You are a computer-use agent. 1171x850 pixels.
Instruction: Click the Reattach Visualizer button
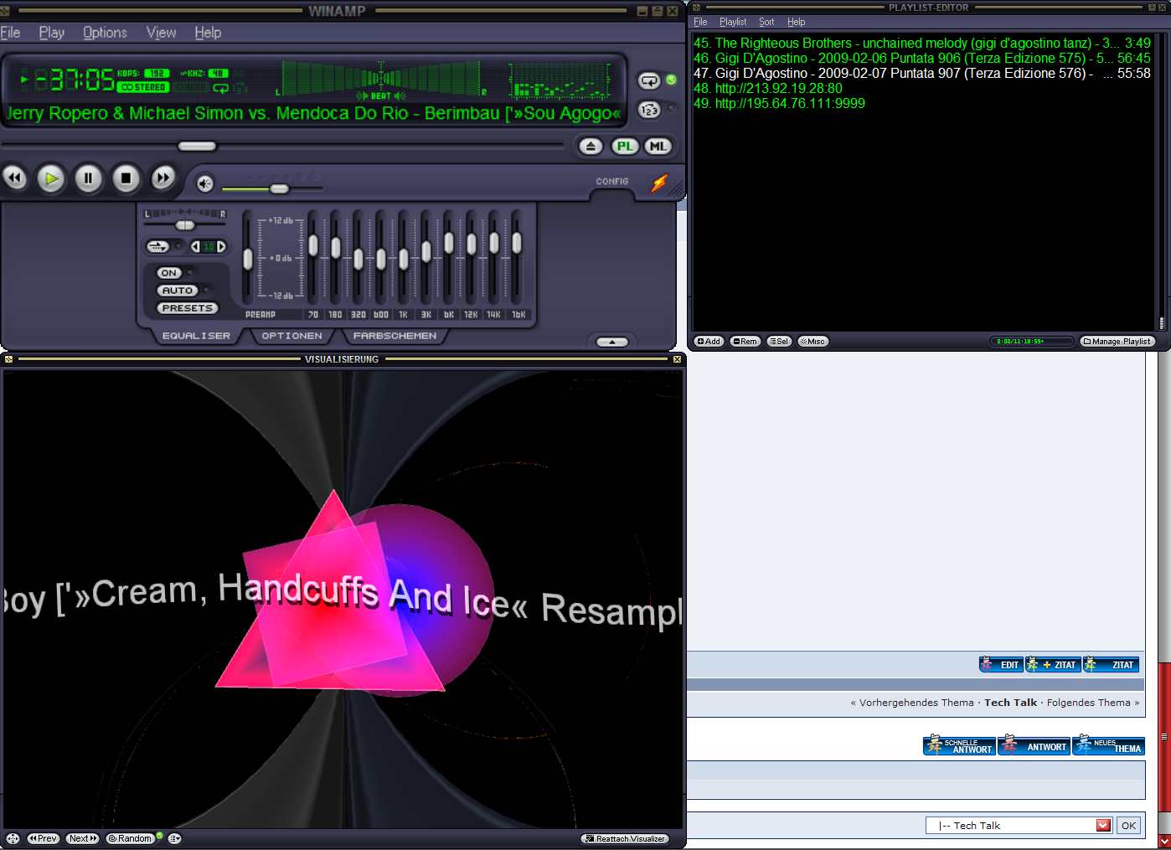click(x=625, y=838)
